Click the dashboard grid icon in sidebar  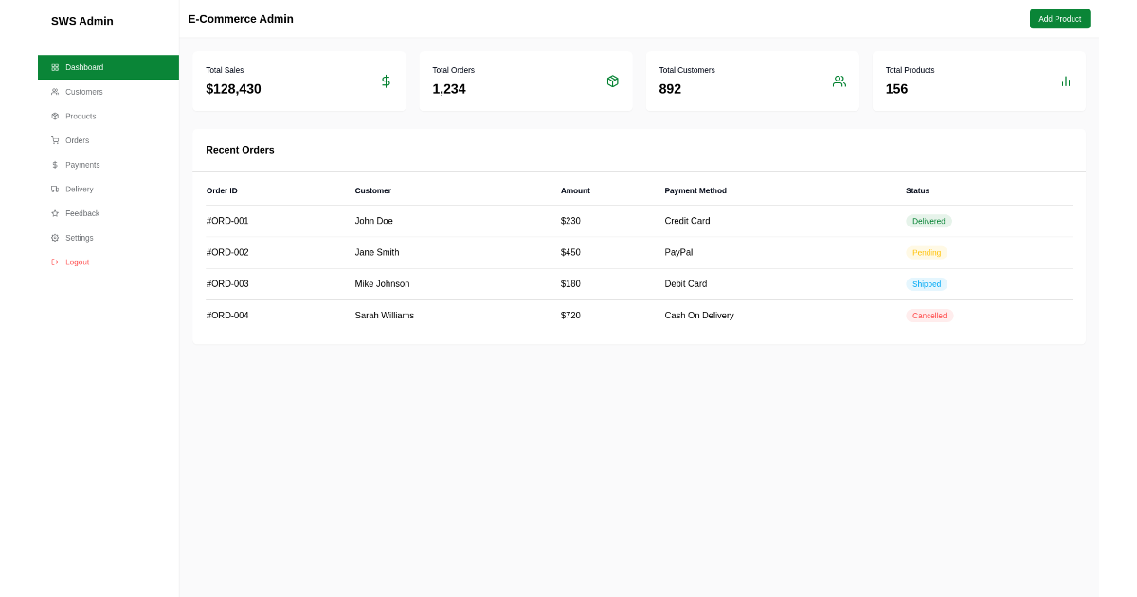pos(56,67)
